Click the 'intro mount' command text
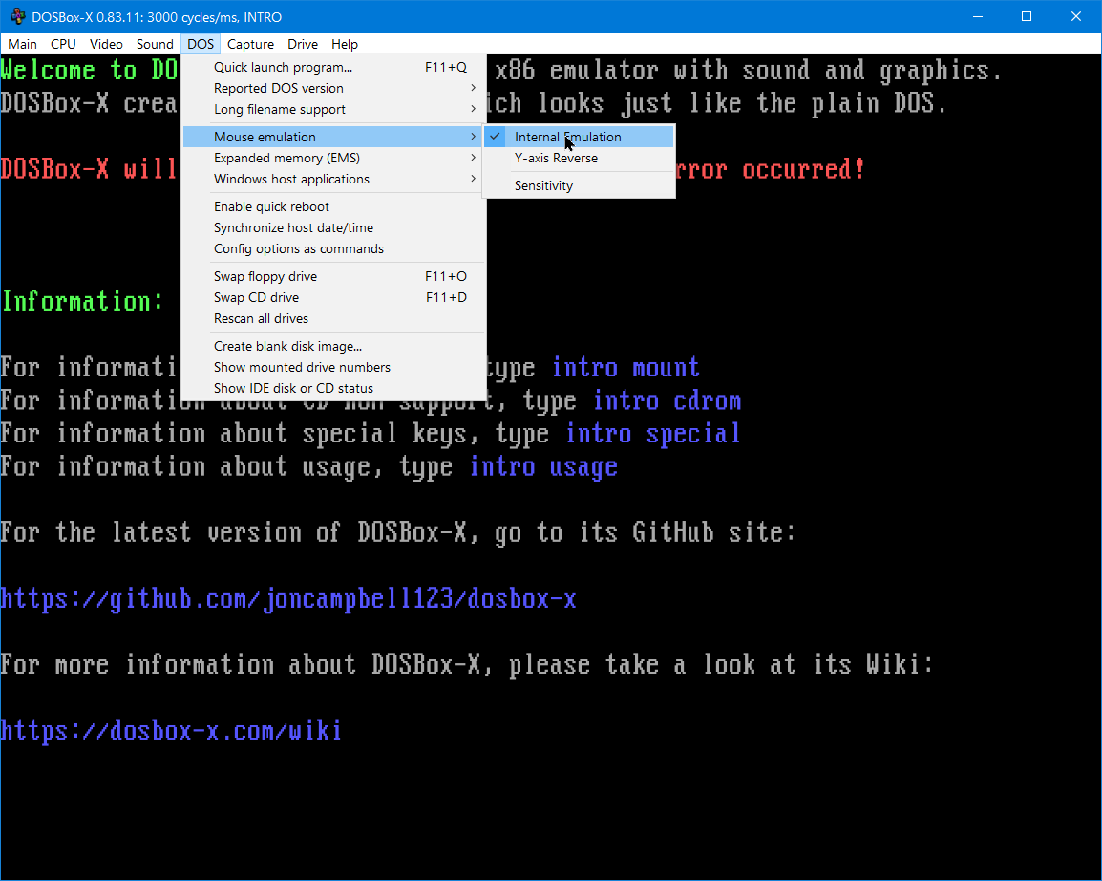This screenshot has height=881, width=1102. click(625, 368)
